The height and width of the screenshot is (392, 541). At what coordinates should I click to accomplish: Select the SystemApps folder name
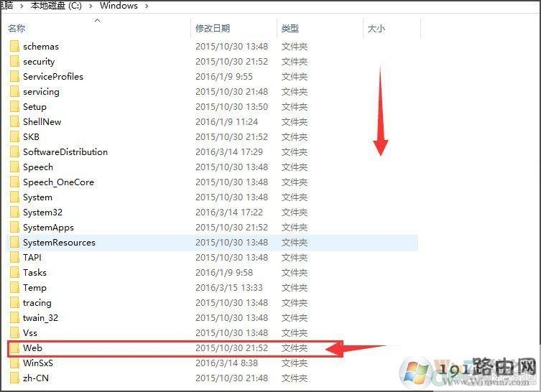pos(48,228)
